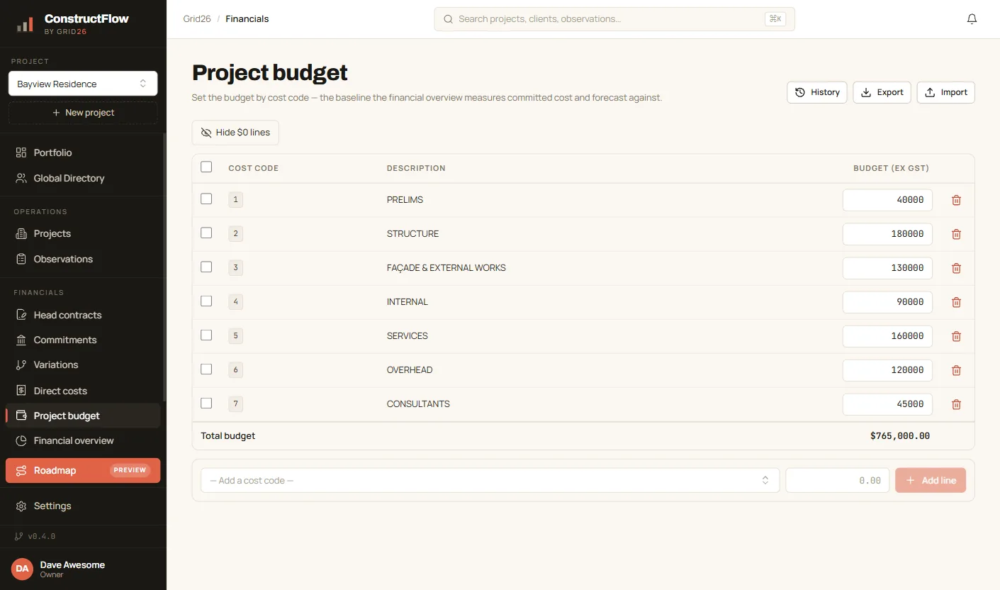Click the COST CODE column header
The width and height of the screenshot is (1000, 590).
(x=253, y=169)
